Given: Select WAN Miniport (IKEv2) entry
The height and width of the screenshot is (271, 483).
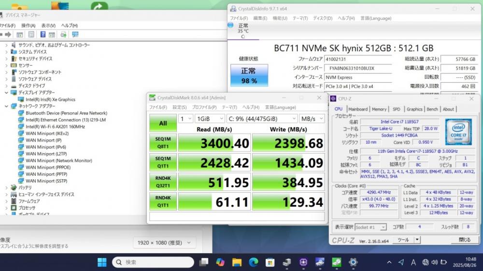Looking at the screenshot, I should coord(47,133).
